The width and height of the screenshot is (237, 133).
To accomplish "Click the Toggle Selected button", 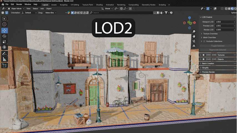I will tap(218, 46).
